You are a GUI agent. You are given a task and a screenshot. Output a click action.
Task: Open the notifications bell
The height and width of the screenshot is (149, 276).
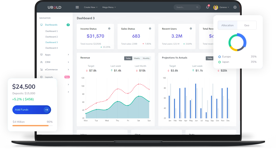208,7
